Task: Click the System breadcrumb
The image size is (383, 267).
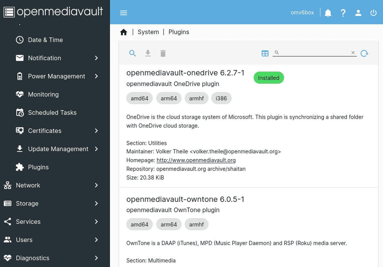Action: pyautogui.click(x=148, y=32)
